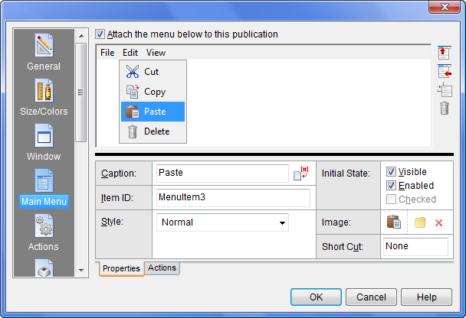Go to the Size/Colors section
Screen dimensions: 466x318
tap(44, 96)
